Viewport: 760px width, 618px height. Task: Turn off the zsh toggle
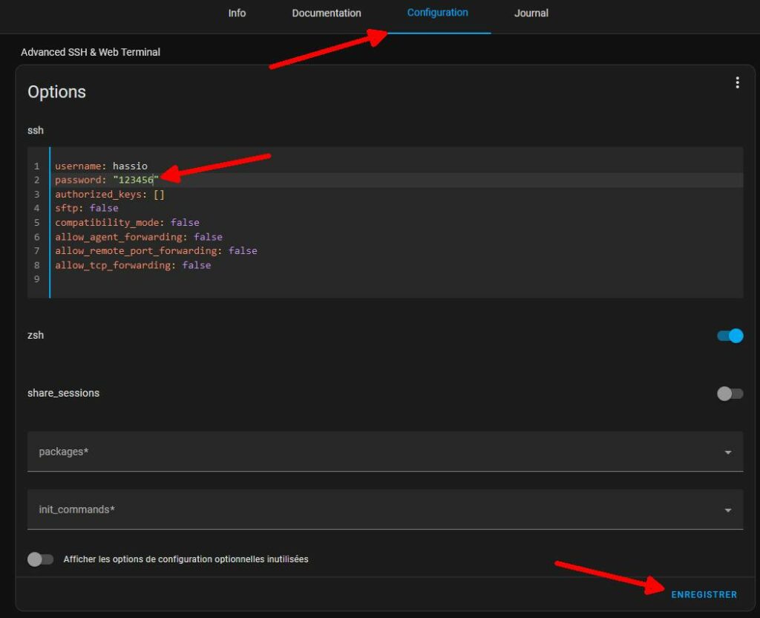[730, 336]
